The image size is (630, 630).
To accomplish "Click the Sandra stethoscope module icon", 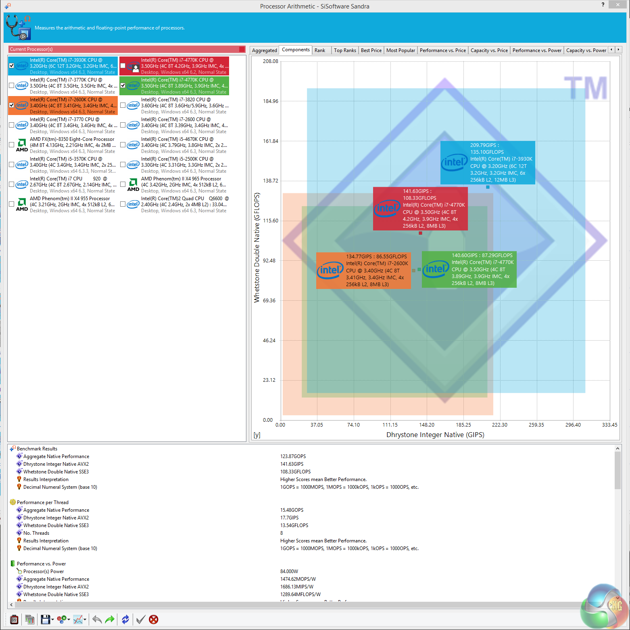I will 19,27.
